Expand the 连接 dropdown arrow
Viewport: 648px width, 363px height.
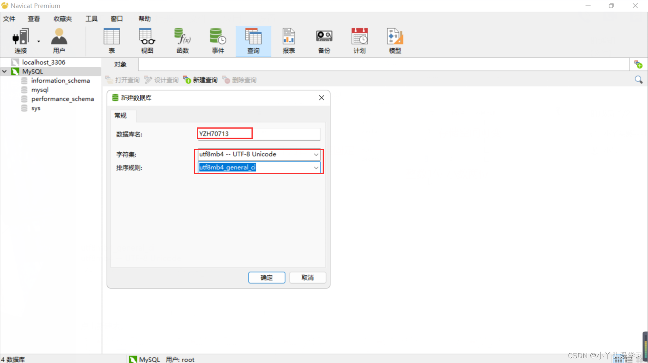pyautogui.click(x=39, y=41)
